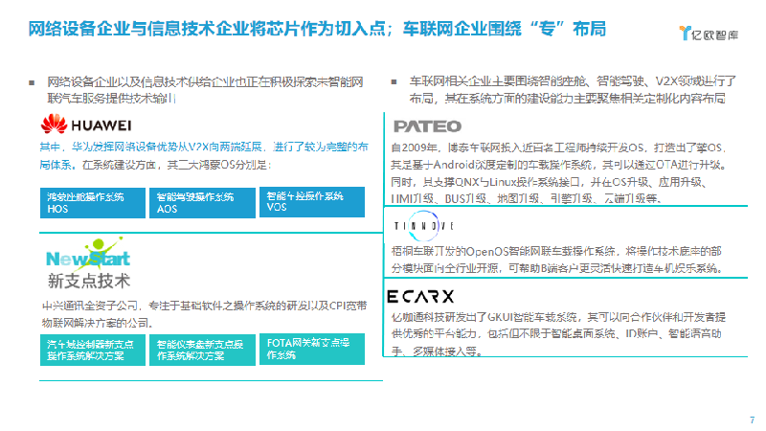This screenshot has height=431, width=766.
Task: Click the bullet text starting 网络设备企业以及信息技术供给企业
Action: point(205,90)
